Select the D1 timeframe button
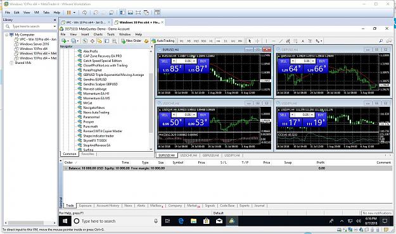The width and height of the screenshot is (396, 234). click(226, 41)
